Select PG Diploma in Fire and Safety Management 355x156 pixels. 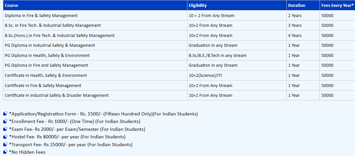tap(46, 65)
